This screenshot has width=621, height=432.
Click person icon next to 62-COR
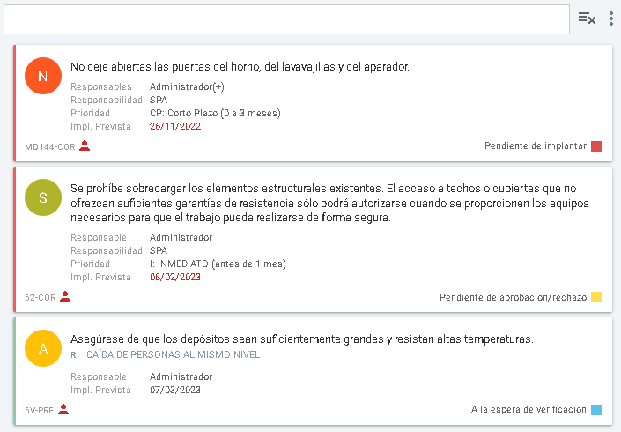[65, 297]
